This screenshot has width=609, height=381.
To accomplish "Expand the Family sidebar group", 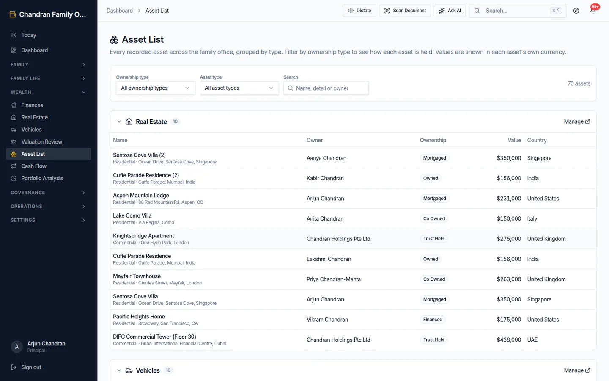I will 49,65.
